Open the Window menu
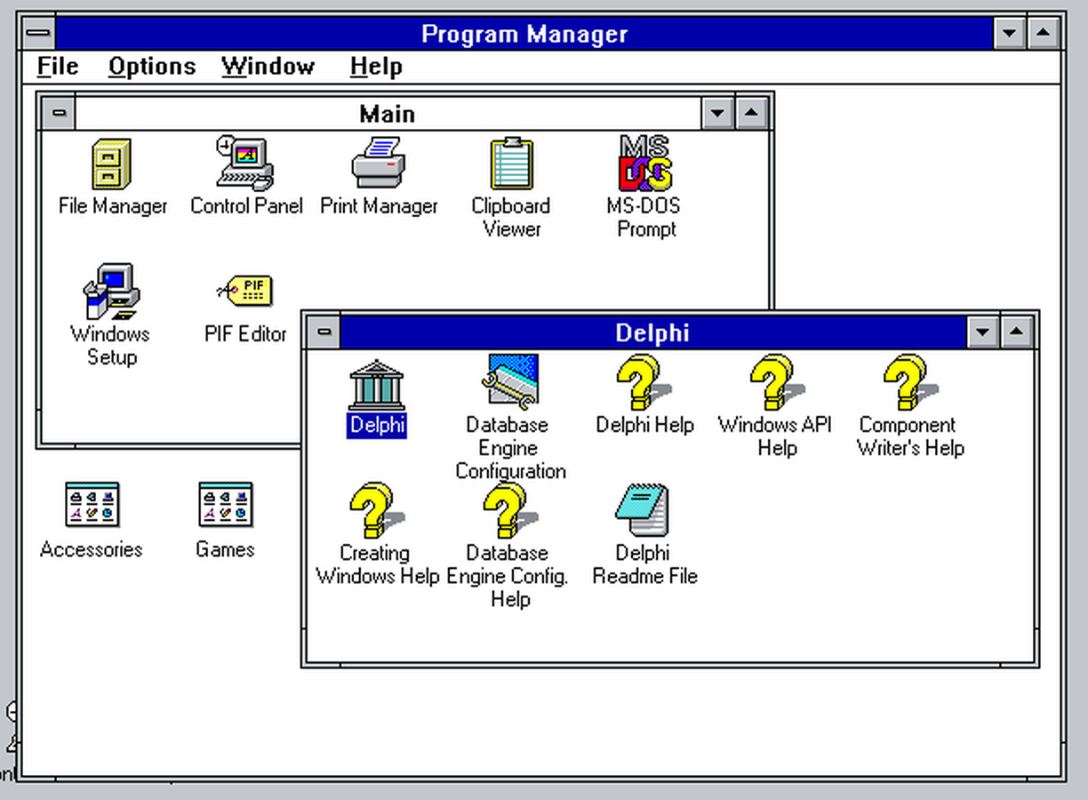Viewport: 1088px width, 800px height. pos(268,67)
